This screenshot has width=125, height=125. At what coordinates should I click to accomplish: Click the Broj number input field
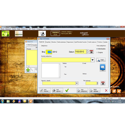pos(49,52)
